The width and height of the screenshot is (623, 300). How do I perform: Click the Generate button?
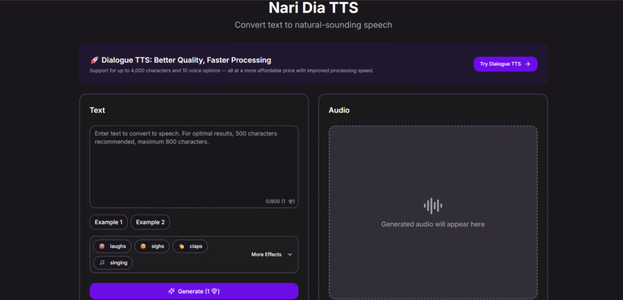click(194, 291)
